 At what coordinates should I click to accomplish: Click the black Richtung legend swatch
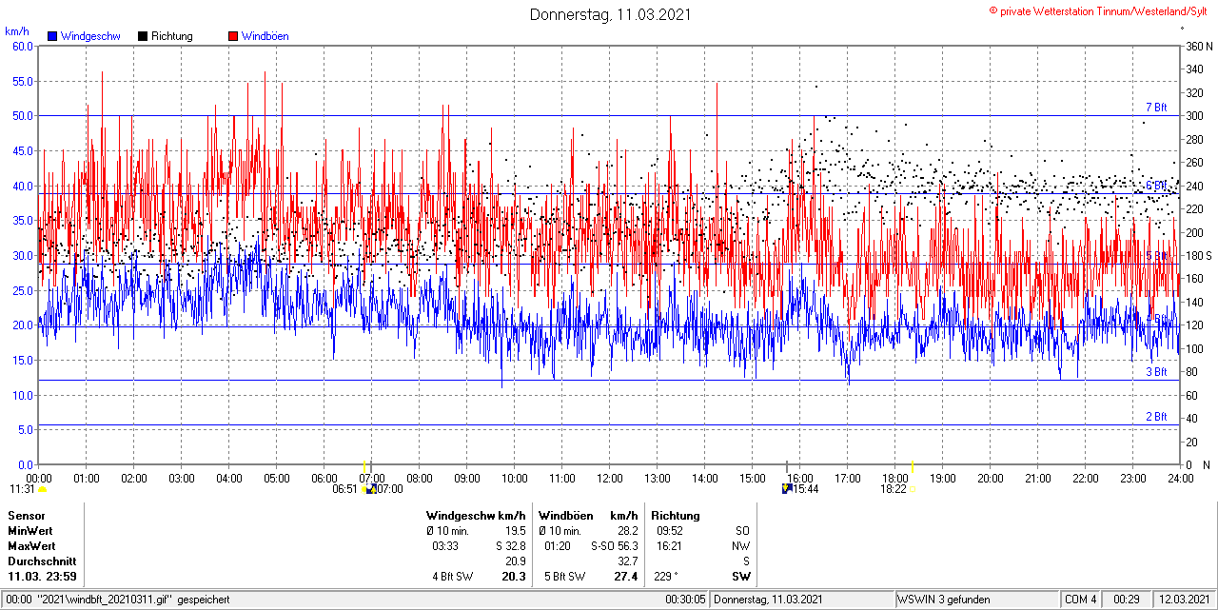click(143, 36)
